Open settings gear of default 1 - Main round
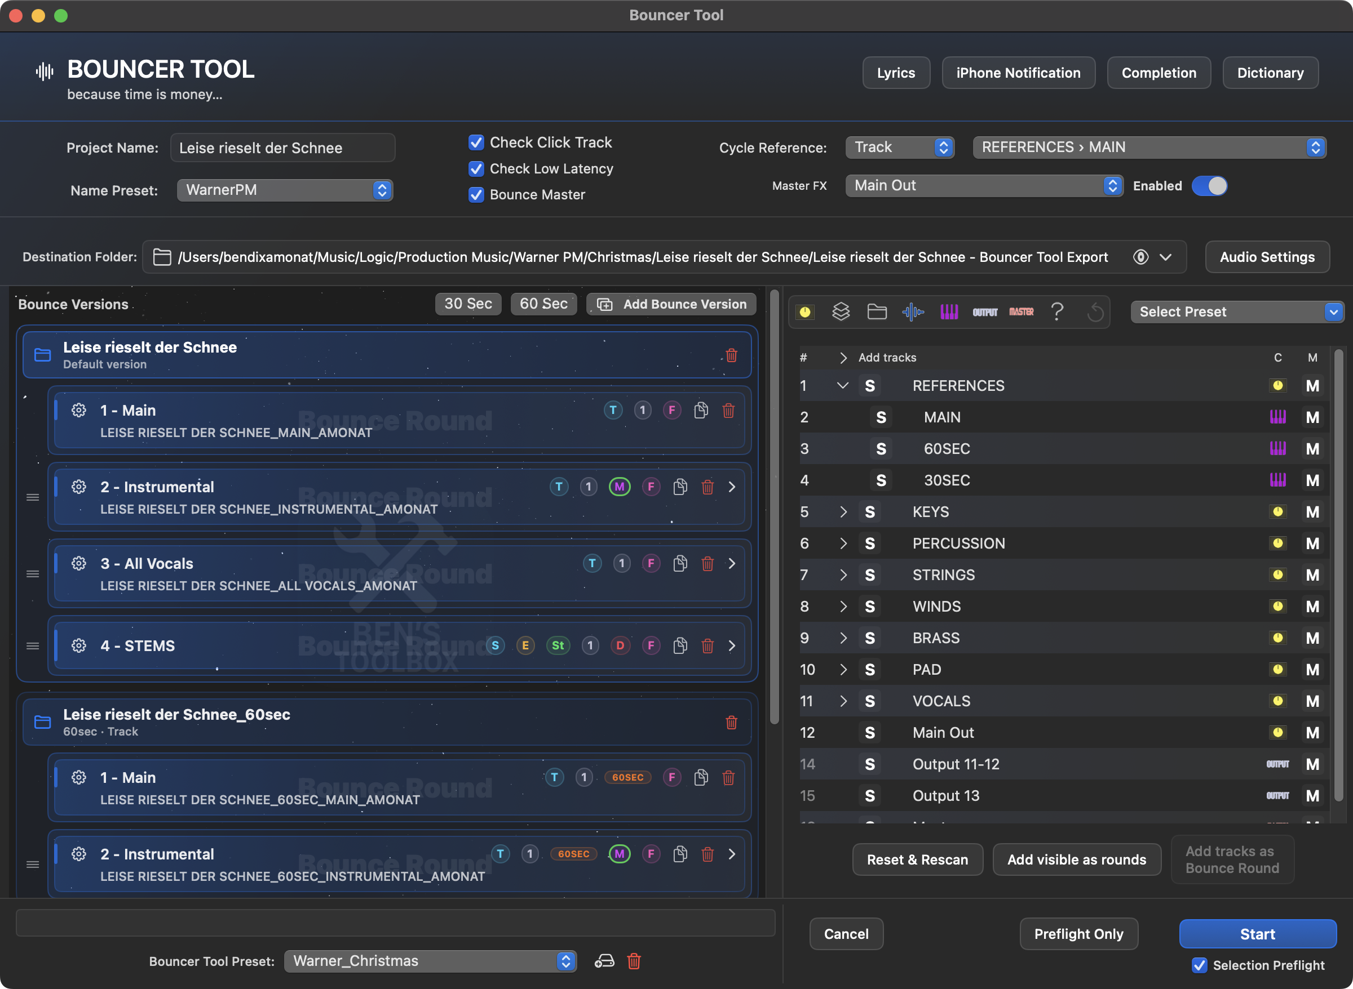Image resolution: width=1353 pixels, height=989 pixels. [x=78, y=410]
